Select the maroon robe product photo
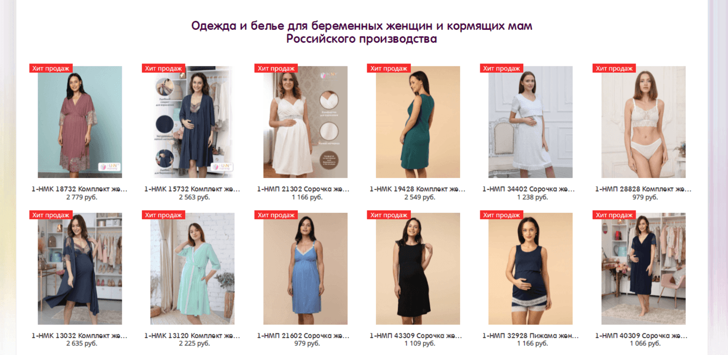Viewport: 728px width, 355px height. (80, 122)
